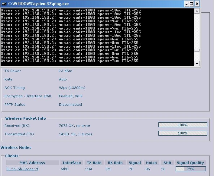Click the SNR column header
The width and height of the screenshot is (214, 176).
coord(167,163)
